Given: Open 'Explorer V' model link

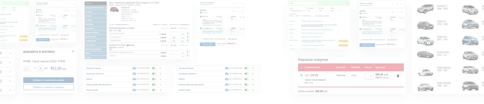Looking at the screenshot, I should coord(442,6).
